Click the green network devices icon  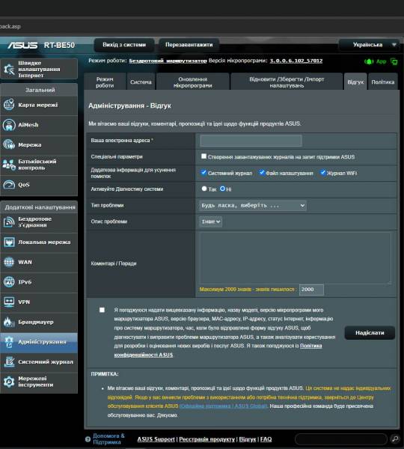point(394,61)
